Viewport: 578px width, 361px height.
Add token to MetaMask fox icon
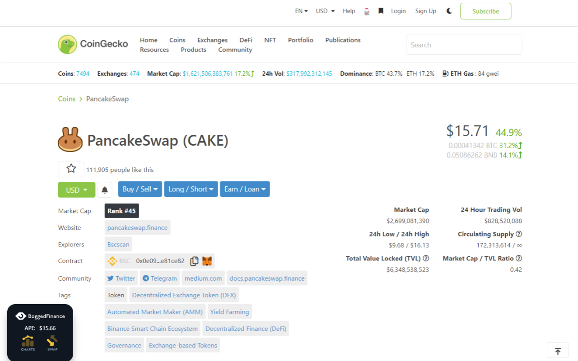click(207, 261)
